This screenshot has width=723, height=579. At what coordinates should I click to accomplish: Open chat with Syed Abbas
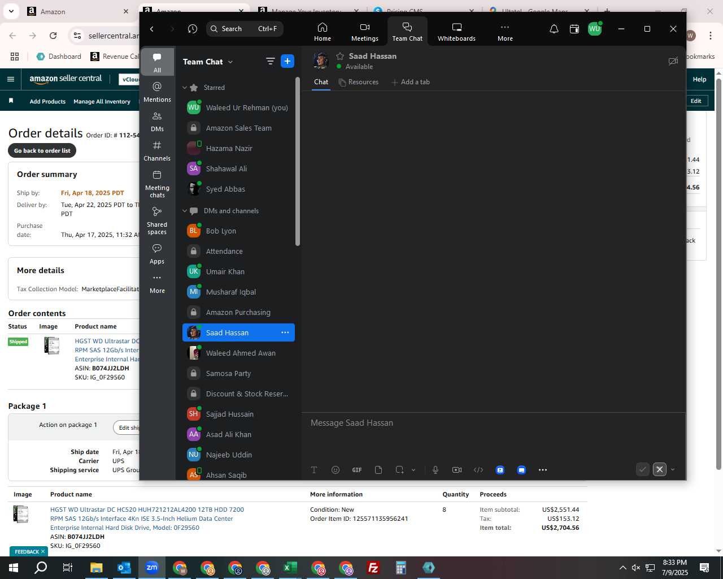(x=238, y=189)
